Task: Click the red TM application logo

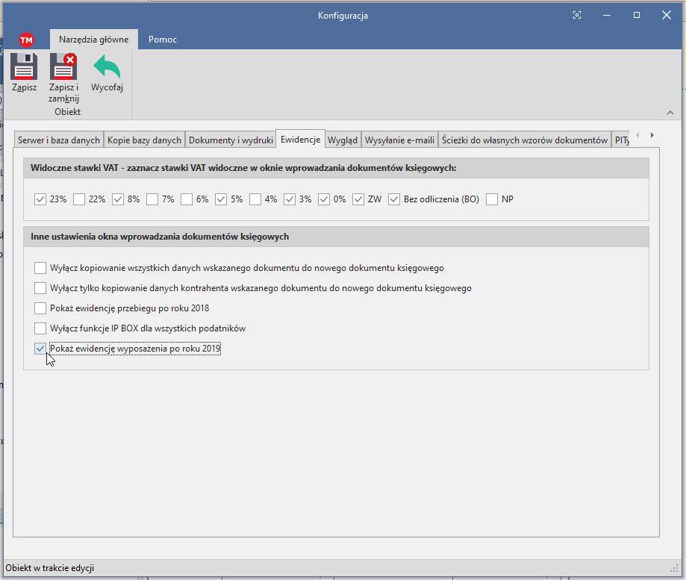Action: click(26, 40)
